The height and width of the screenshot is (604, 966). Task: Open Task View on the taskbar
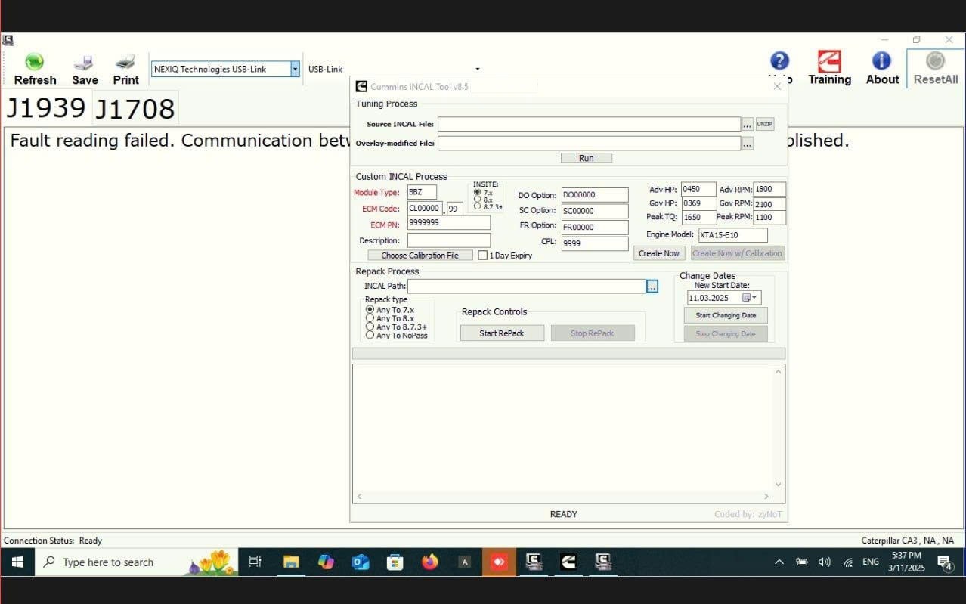tap(255, 562)
